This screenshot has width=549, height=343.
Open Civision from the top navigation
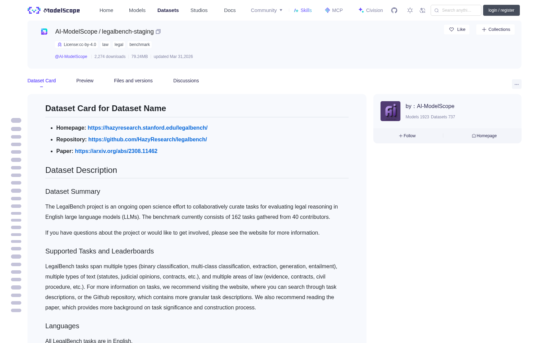click(x=371, y=10)
